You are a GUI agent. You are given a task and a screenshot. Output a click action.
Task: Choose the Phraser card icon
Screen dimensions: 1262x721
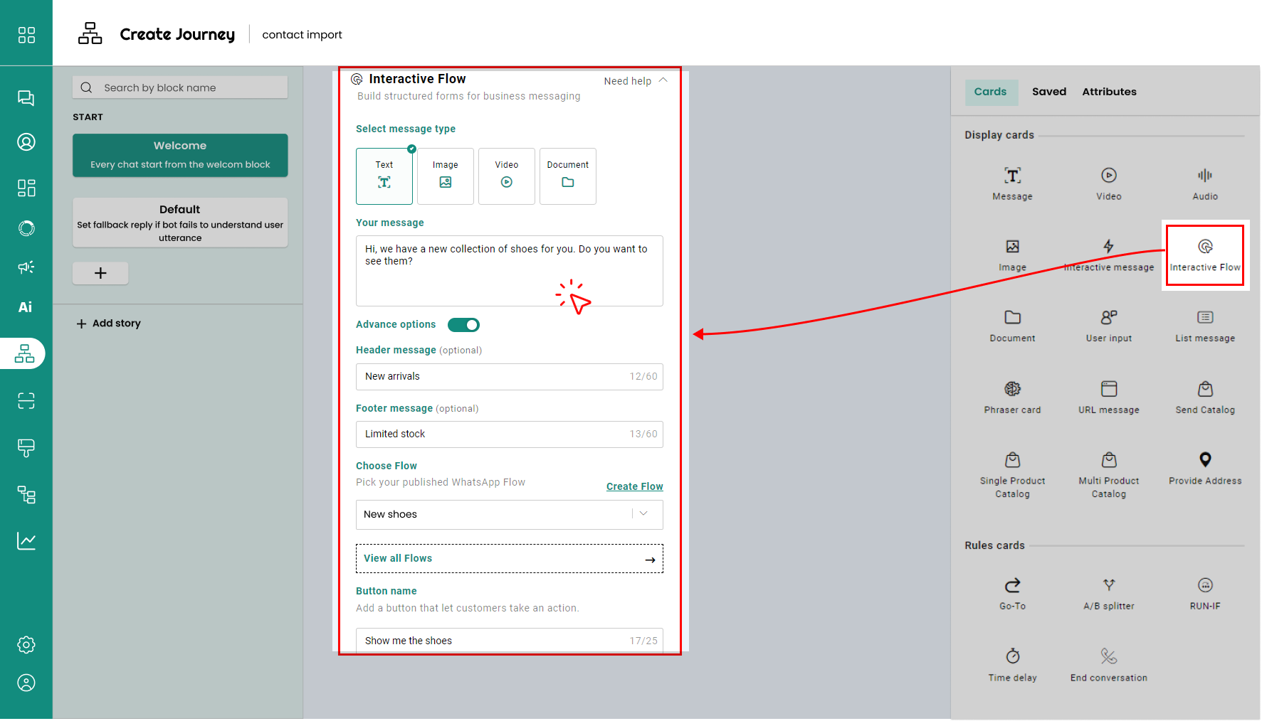(x=1012, y=389)
